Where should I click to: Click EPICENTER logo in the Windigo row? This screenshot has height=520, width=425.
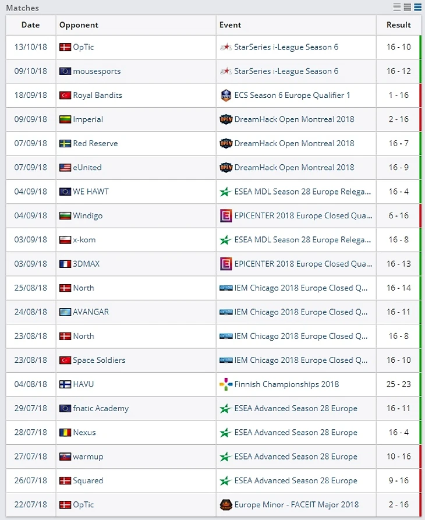[x=226, y=216]
